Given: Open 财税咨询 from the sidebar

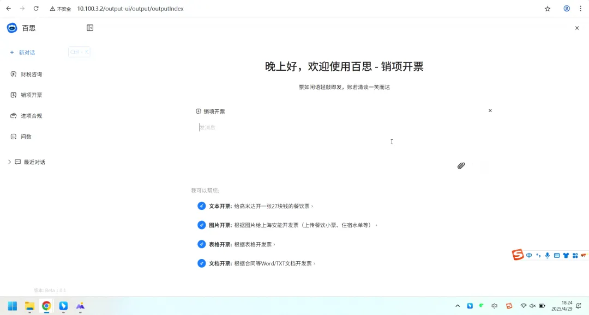Looking at the screenshot, I should tap(31, 74).
